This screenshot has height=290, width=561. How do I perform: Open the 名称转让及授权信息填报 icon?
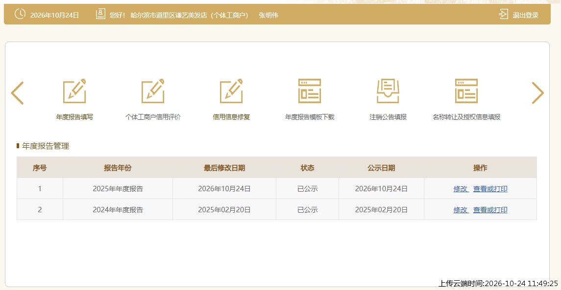click(466, 91)
